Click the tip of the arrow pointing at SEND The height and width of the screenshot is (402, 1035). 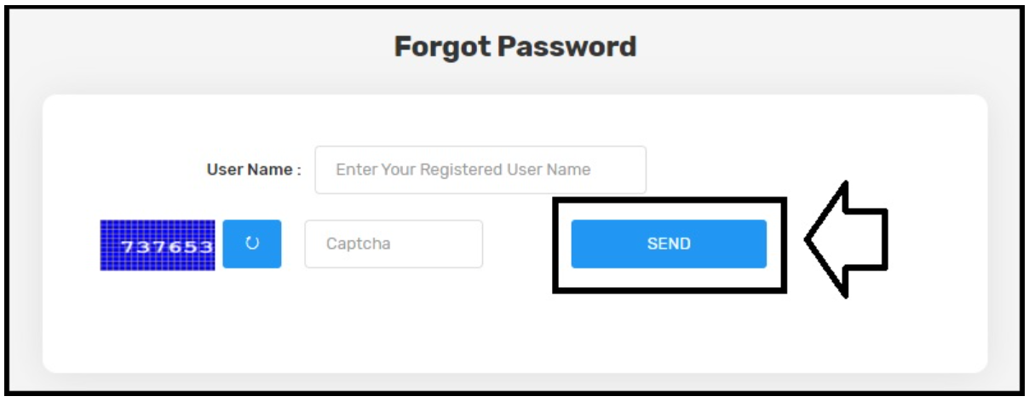click(808, 238)
